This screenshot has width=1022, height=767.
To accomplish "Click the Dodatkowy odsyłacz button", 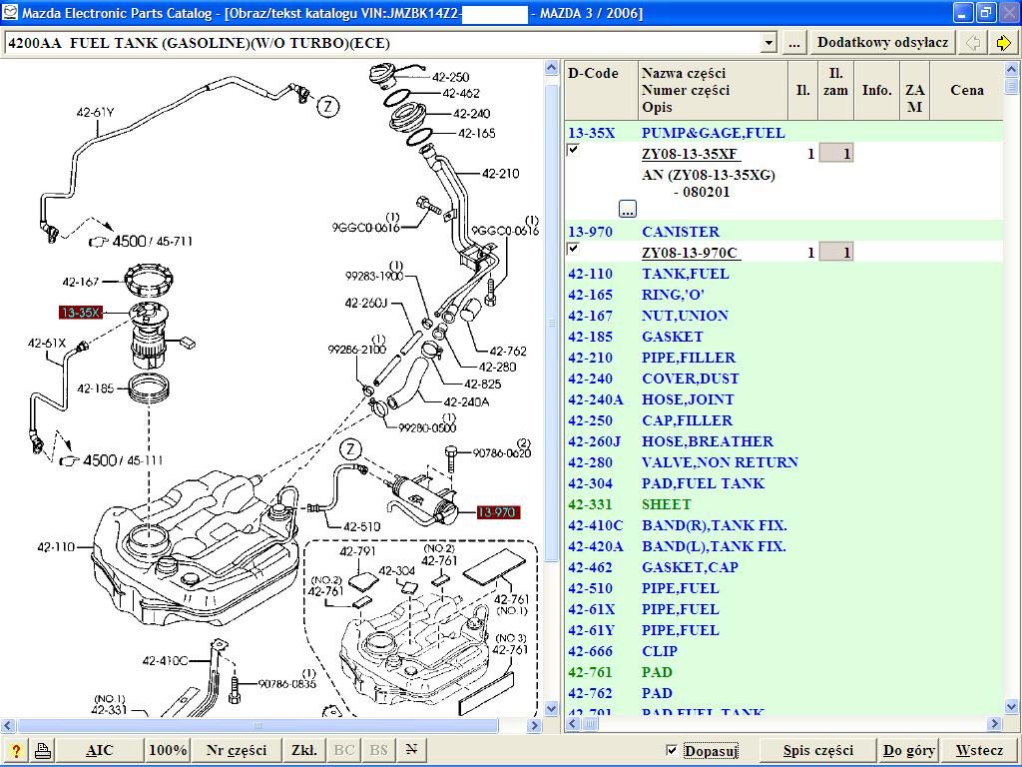I will point(882,43).
